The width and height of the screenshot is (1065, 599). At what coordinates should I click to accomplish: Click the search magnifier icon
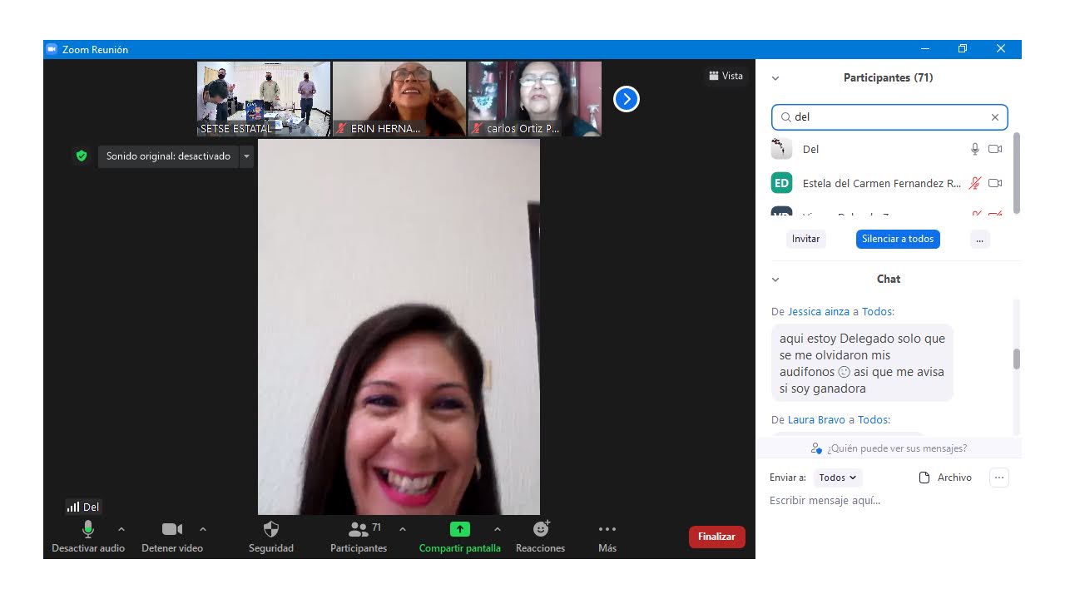click(x=785, y=117)
